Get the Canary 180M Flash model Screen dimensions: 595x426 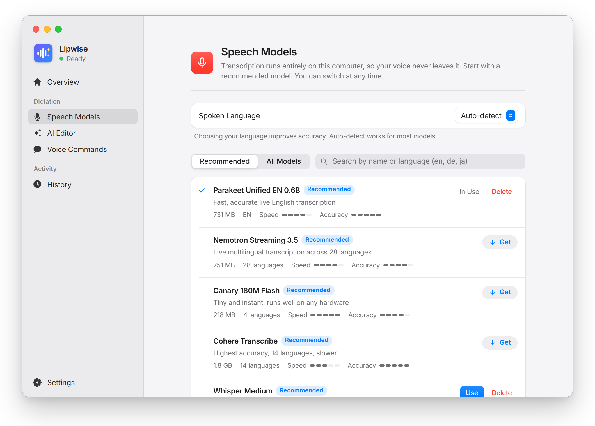(x=500, y=292)
